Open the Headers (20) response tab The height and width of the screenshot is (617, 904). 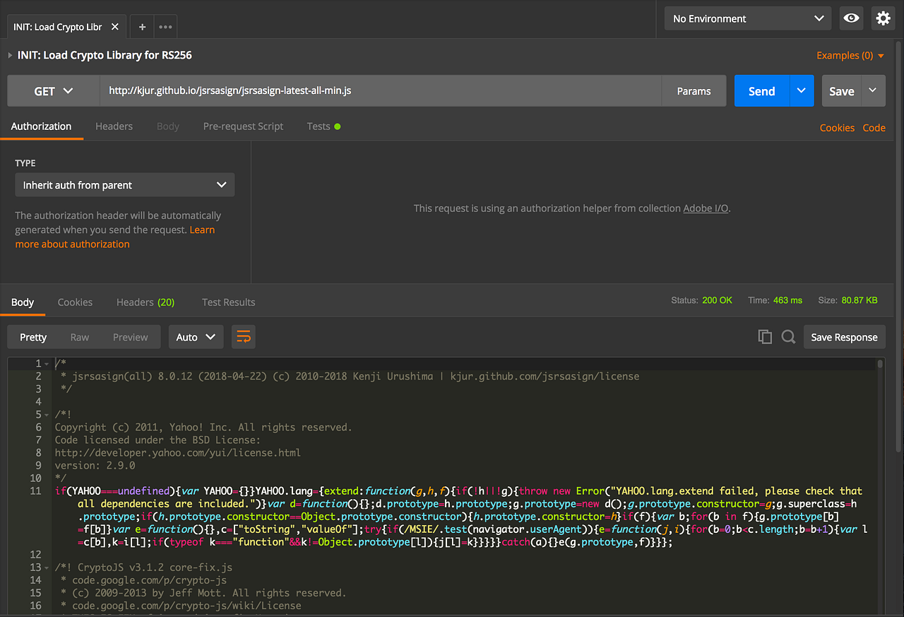click(x=145, y=302)
